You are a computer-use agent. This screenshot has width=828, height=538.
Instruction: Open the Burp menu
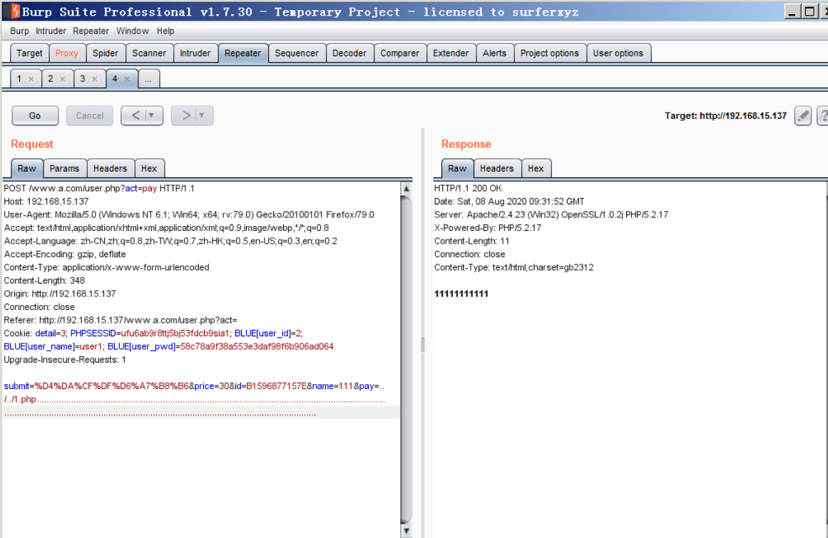[x=19, y=31]
